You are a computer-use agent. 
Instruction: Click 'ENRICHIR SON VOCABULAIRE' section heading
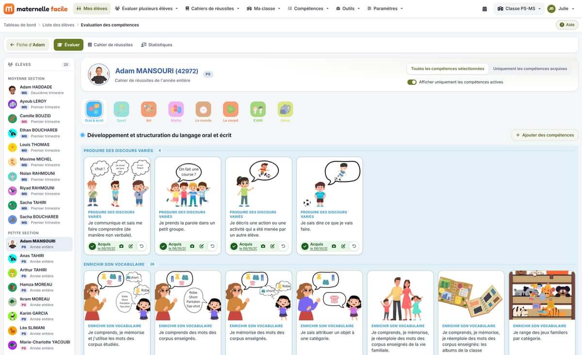coord(114,264)
